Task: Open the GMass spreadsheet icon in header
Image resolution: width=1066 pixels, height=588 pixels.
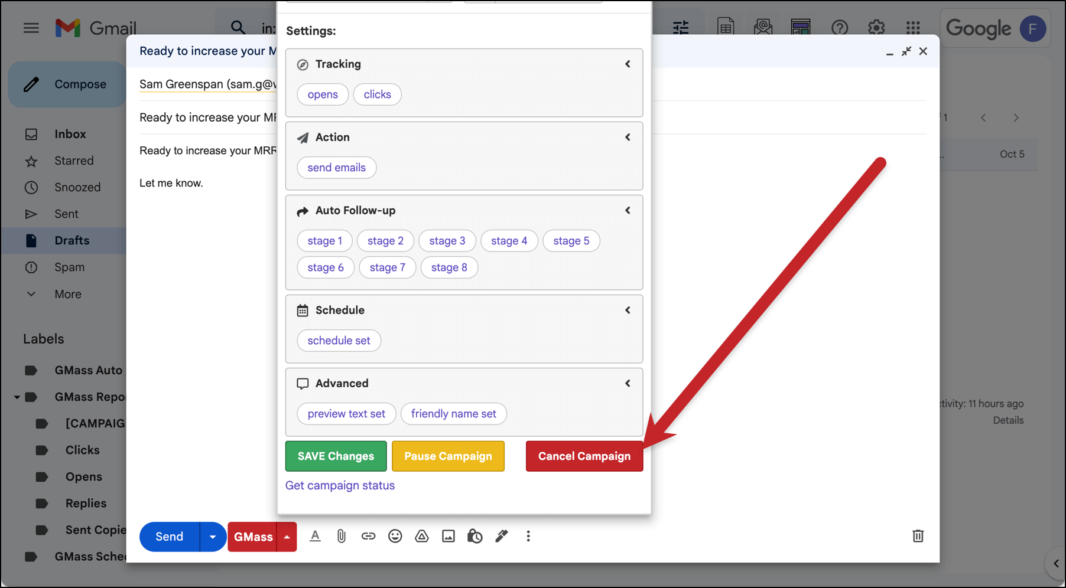Action: (x=726, y=27)
